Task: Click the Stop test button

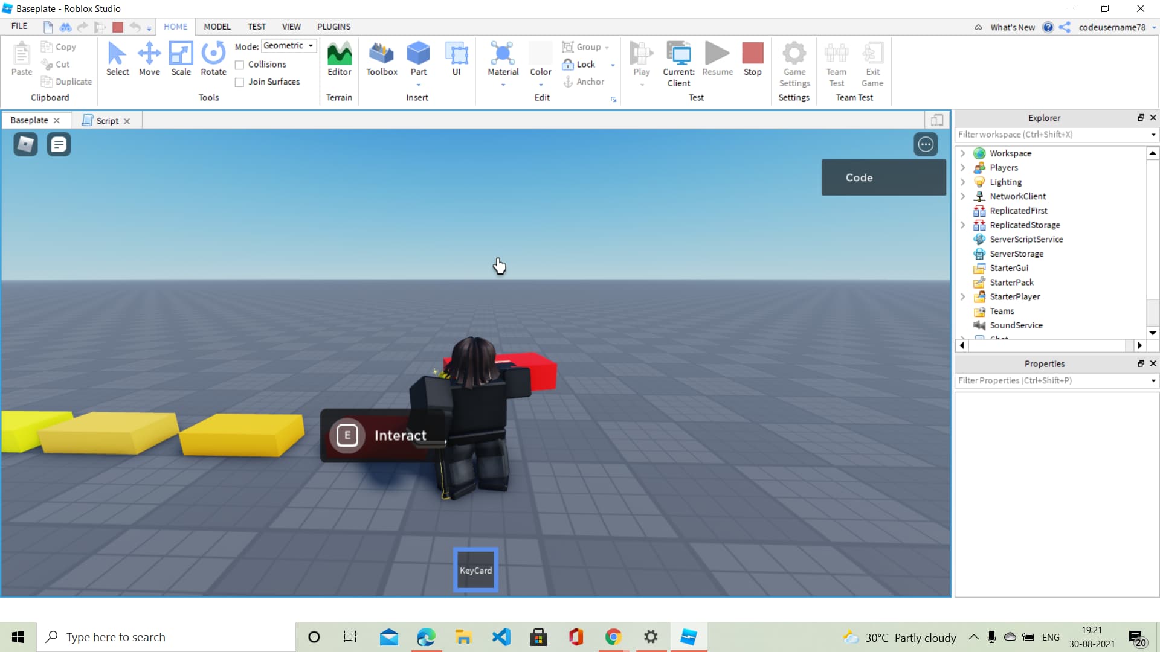Action: coord(752,59)
